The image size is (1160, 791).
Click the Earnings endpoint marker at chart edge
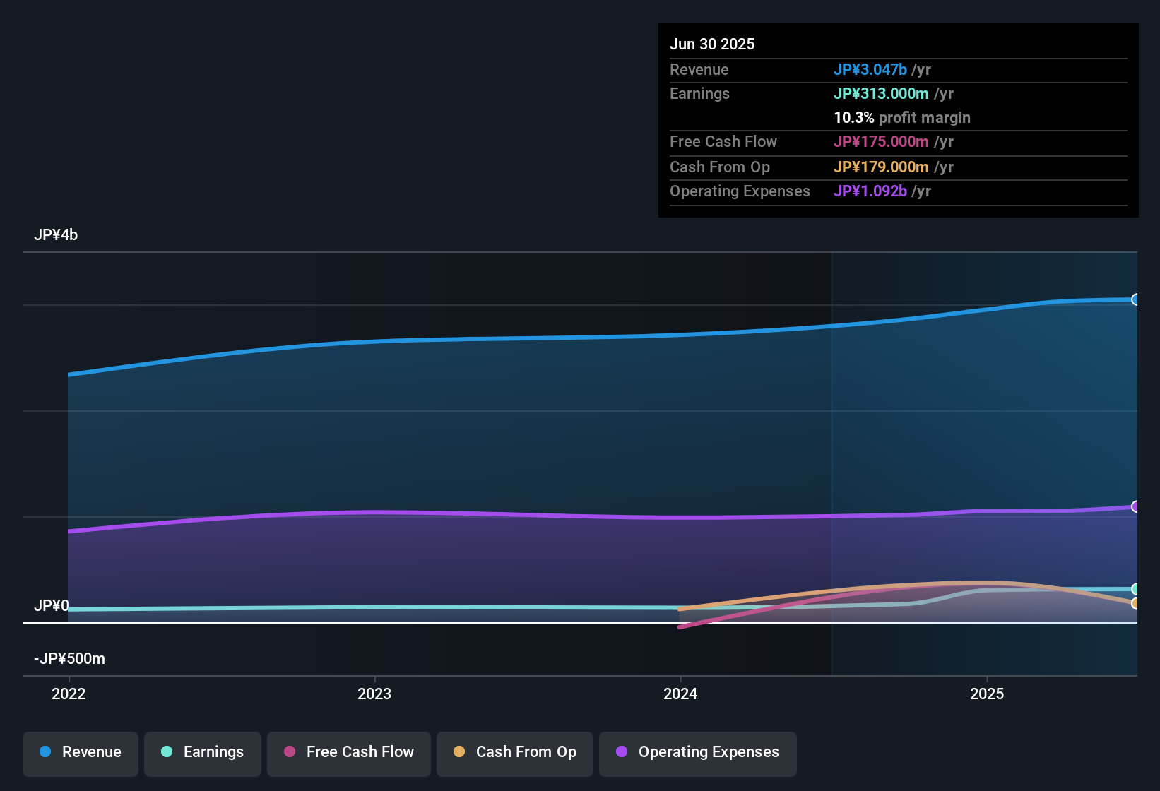click(1135, 588)
